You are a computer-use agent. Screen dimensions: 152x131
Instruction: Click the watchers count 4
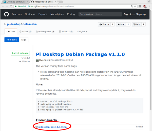(112, 24)
